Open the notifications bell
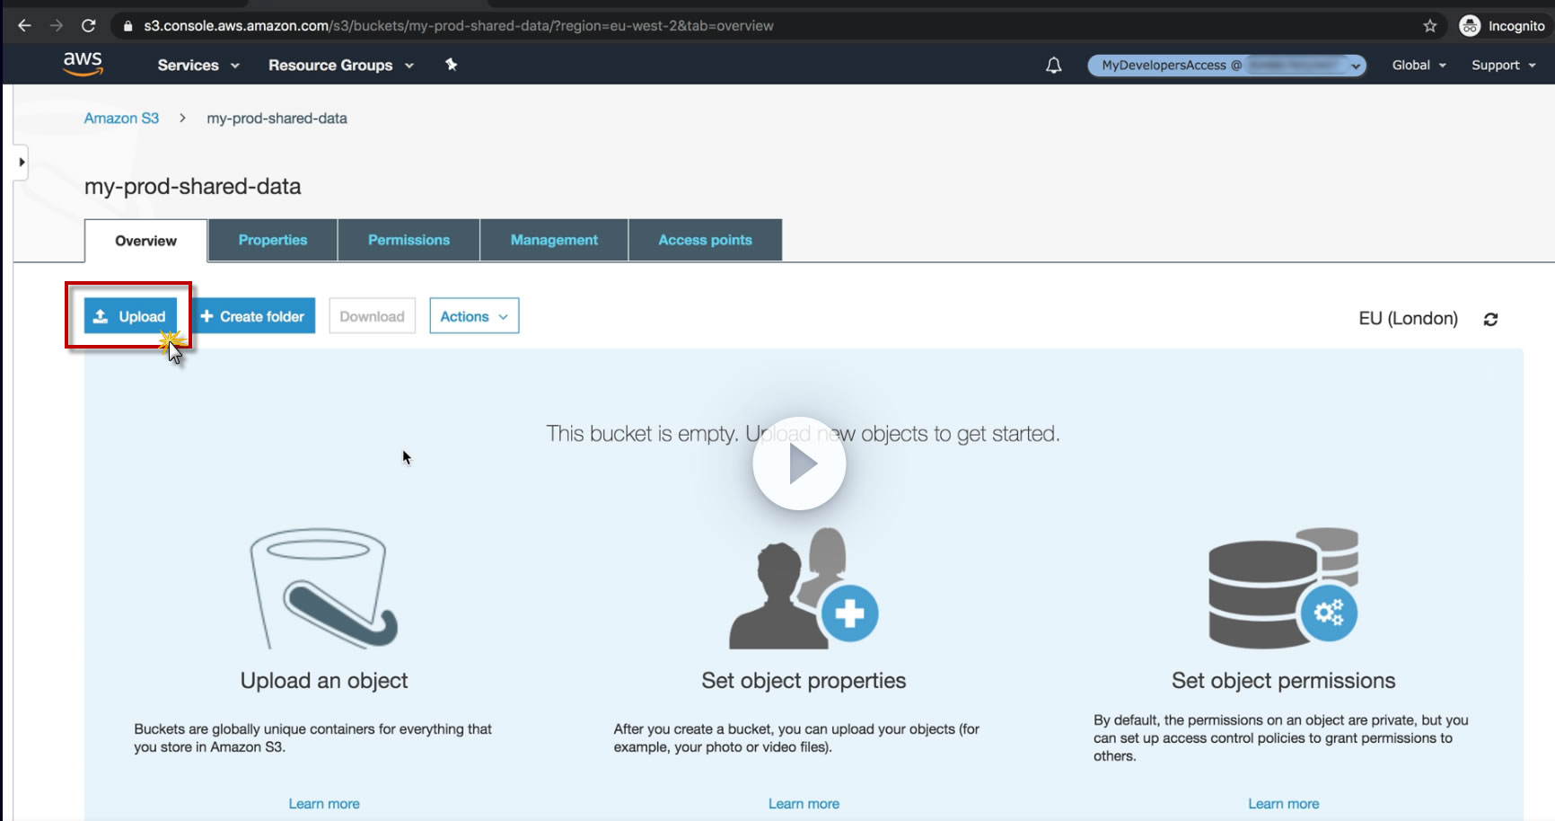The width and height of the screenshot is (1555, 821). [1054, 66]
